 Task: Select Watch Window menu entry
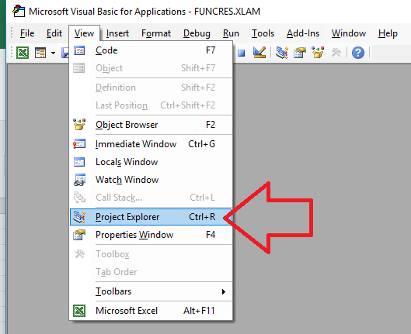point(151,180)
